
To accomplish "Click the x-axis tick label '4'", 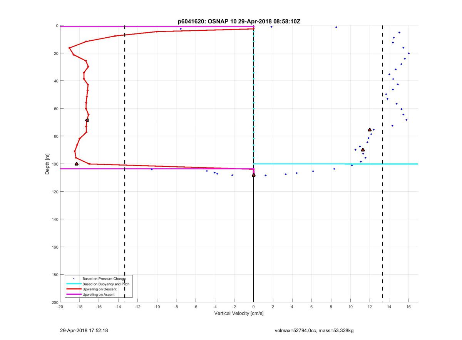I will (x=292, y=307).
